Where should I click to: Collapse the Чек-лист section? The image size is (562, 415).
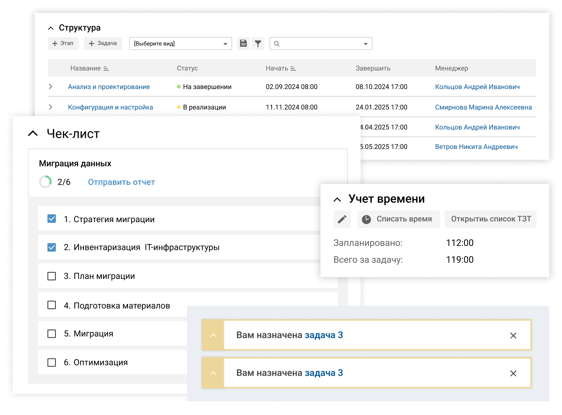32,134
